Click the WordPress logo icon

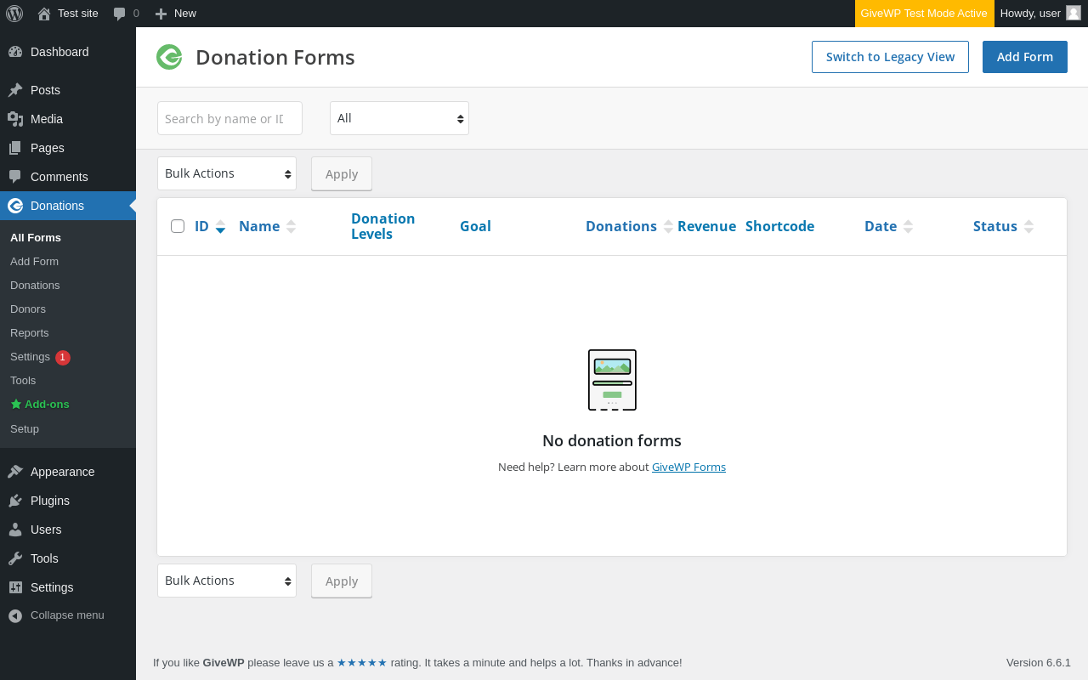coord(14,14)
